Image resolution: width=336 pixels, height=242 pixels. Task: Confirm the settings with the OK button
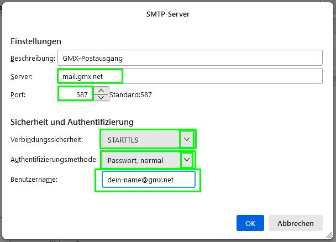click(x=250, y=223)
